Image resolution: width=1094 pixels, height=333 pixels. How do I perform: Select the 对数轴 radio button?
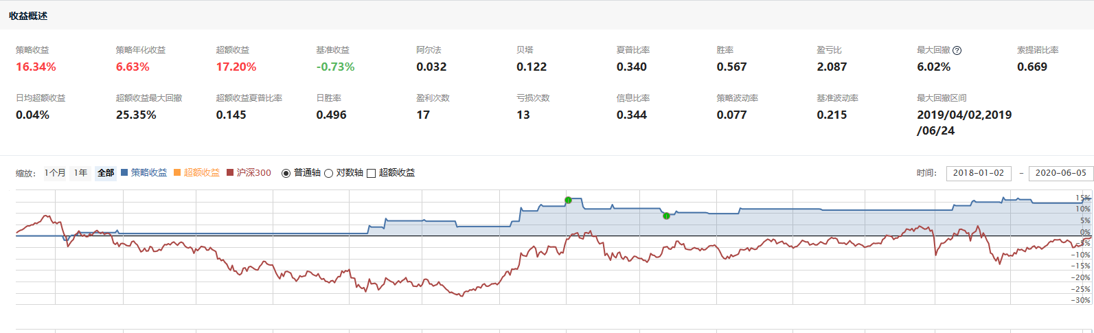[x=328, y=173]
